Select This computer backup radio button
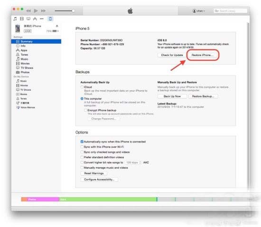Screen dimensions: 261x227 pyautogui.click(x=82, y=99)
